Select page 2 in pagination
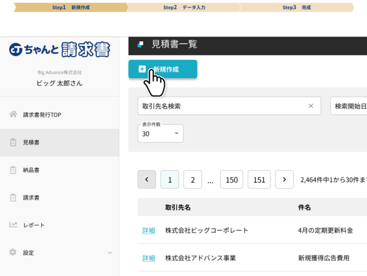The height and width of the screenshot is (276, 367). point(193,179)
